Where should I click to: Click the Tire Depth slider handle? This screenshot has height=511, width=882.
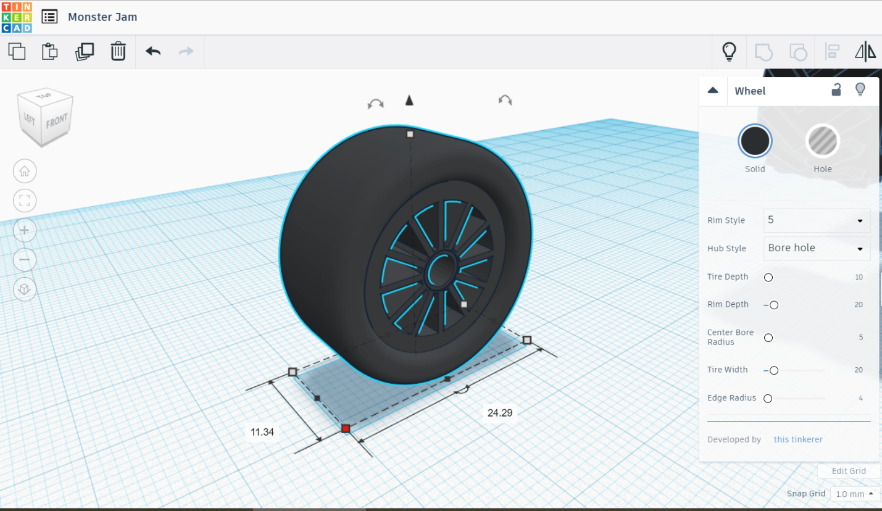pyautogui.click(x=768, y=278)
